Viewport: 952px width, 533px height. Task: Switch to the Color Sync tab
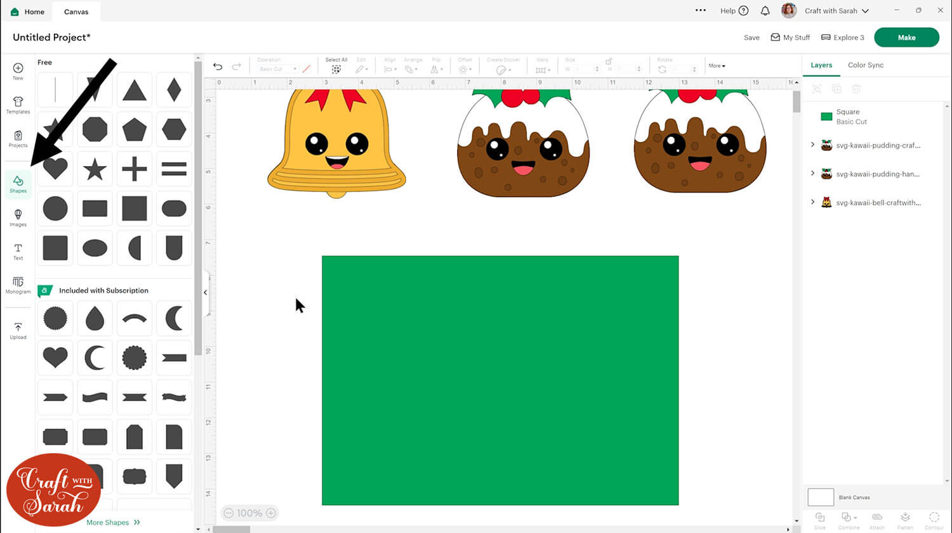tap(865, 65)
